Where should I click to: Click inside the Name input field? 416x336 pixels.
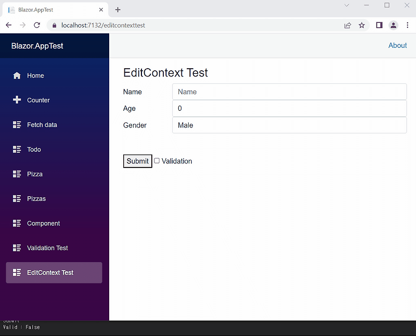[289, 92]
